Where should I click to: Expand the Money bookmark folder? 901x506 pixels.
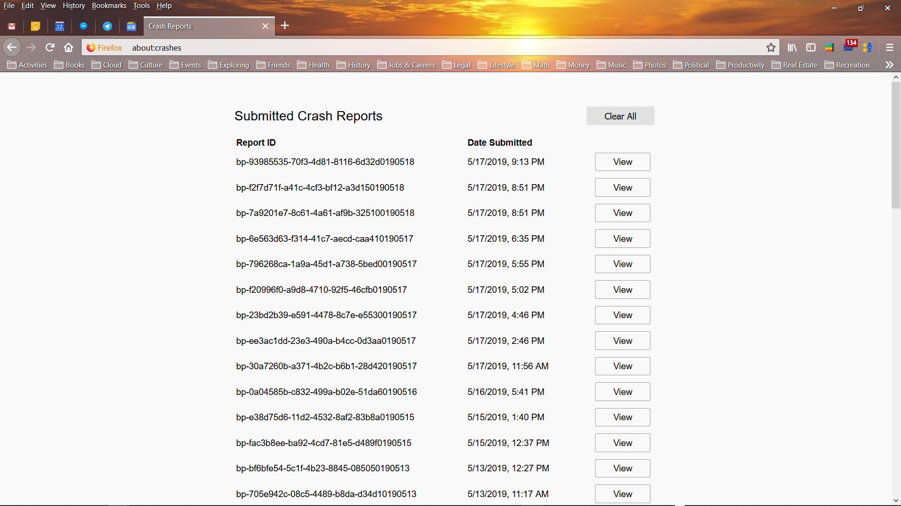[x=573, y=65]
